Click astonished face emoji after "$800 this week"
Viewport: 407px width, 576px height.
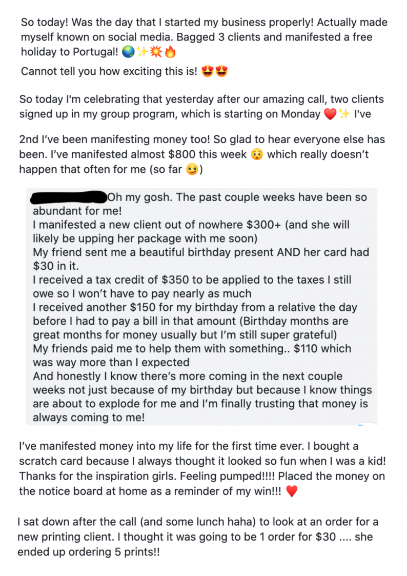point(256,154)
